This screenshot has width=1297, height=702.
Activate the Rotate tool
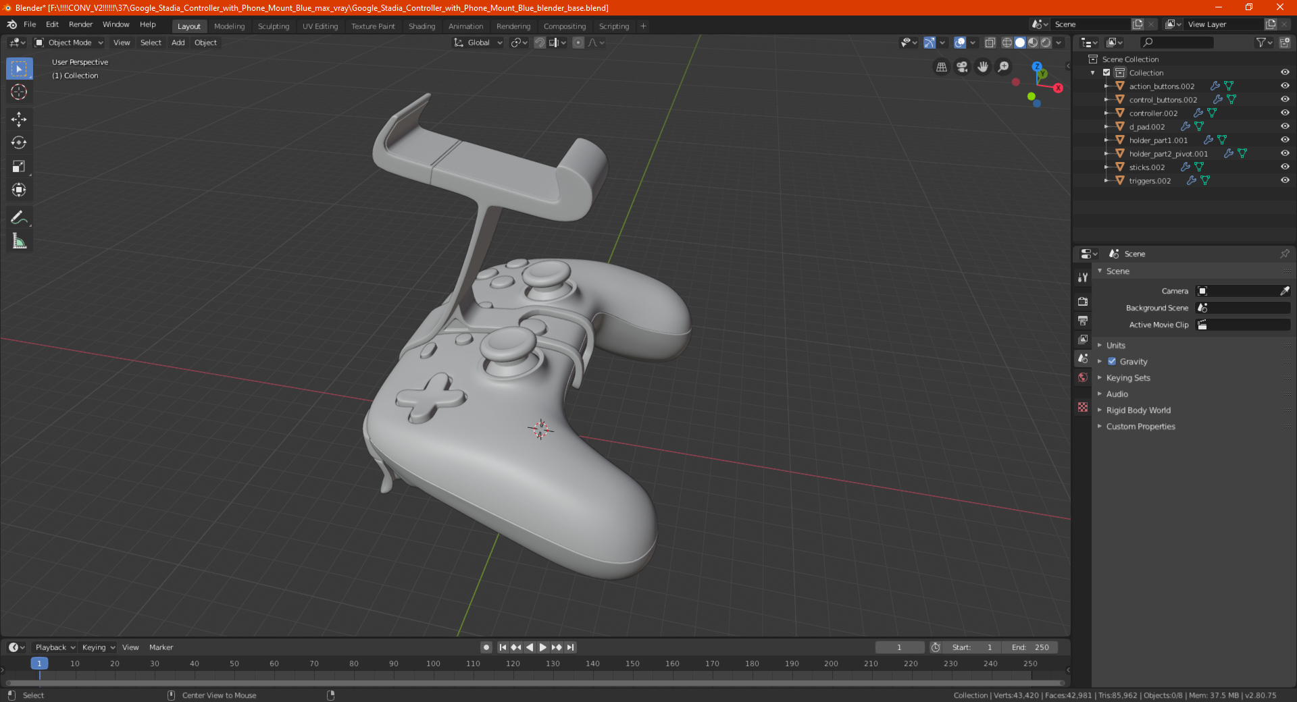pos(19,143)
